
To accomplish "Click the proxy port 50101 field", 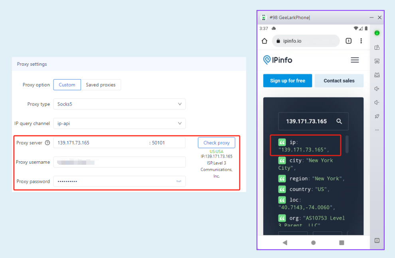I will point(168,143).
